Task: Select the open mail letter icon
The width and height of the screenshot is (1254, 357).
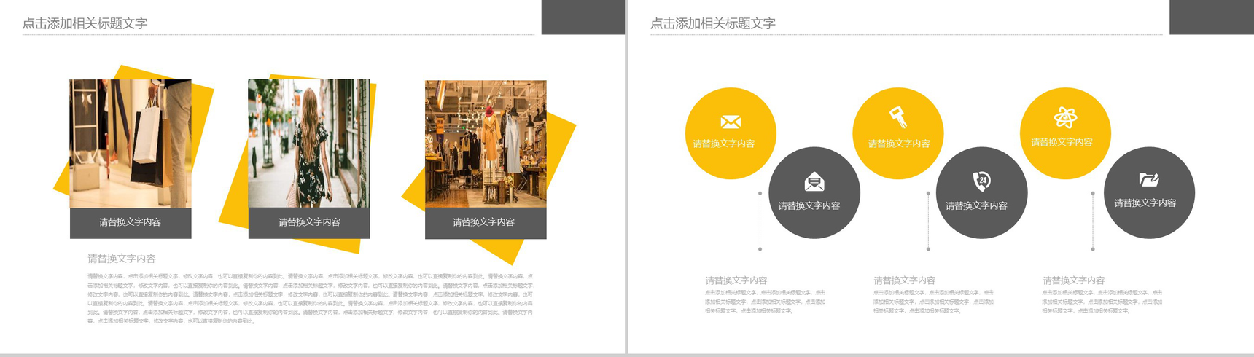Action: tap(814, 181)
